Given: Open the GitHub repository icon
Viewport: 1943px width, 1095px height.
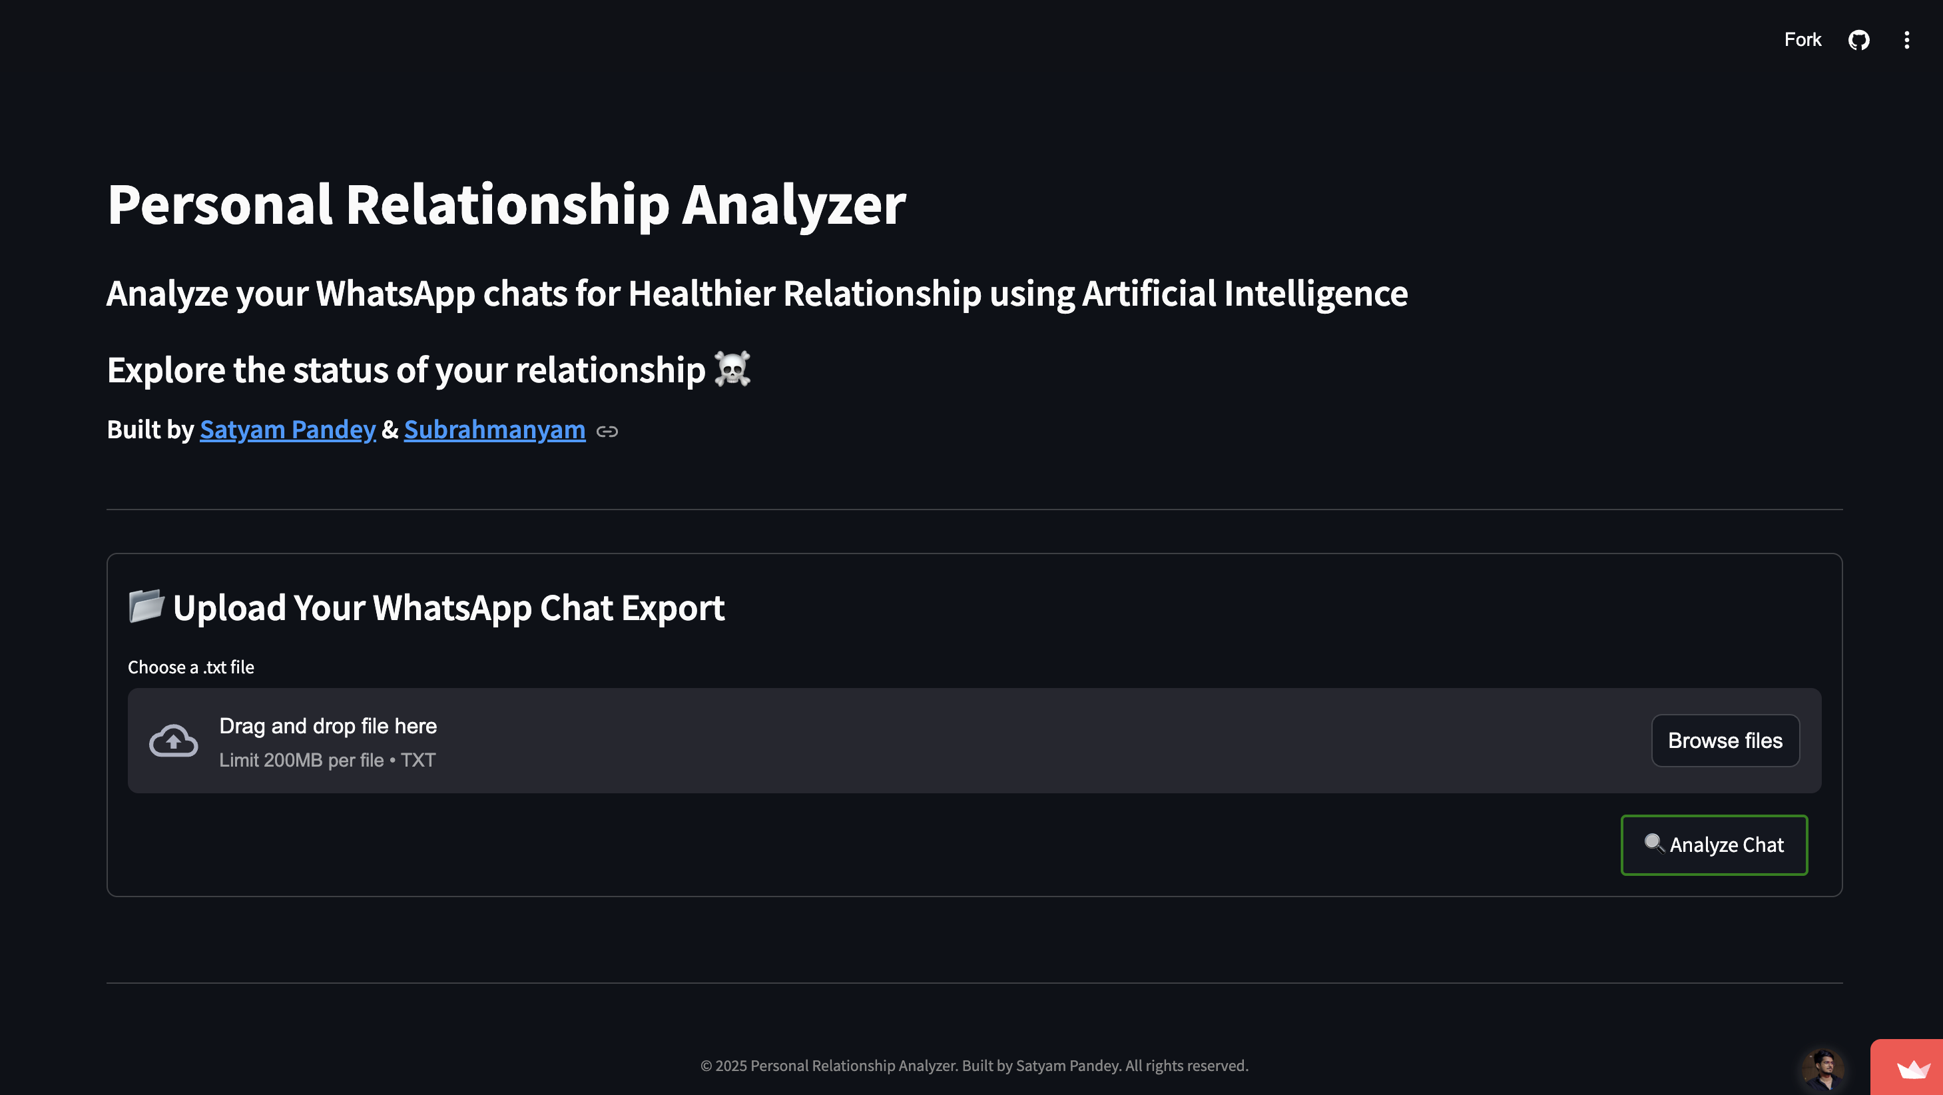Looking at the screenshot, I should (1858, 40).
